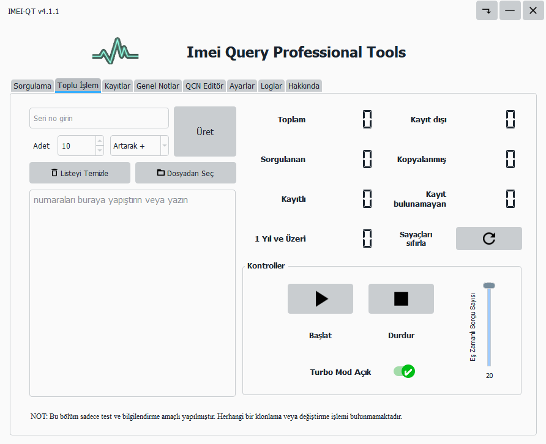Reset counters with the refresh icon
Viewport: 546px width, 444px height.
pyautogui.click(x=488, y=239)
